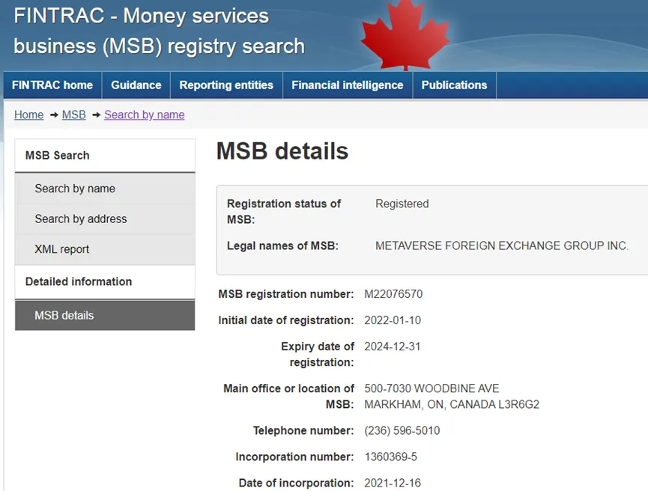
Task: Click METAVERSE FOREIGN EXCHANGE GROUP INC. name
Action: [502, 246]
